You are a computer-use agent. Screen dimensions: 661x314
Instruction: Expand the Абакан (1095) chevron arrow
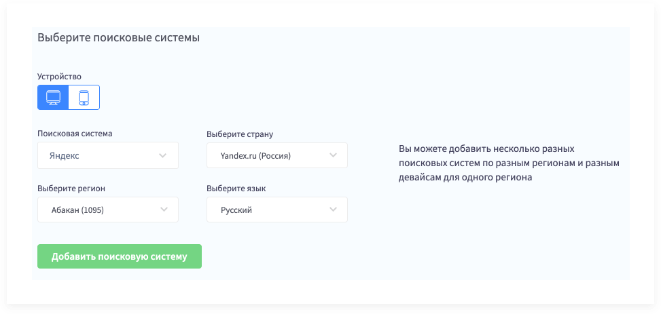pyautogui.click(x=163, y=210)
